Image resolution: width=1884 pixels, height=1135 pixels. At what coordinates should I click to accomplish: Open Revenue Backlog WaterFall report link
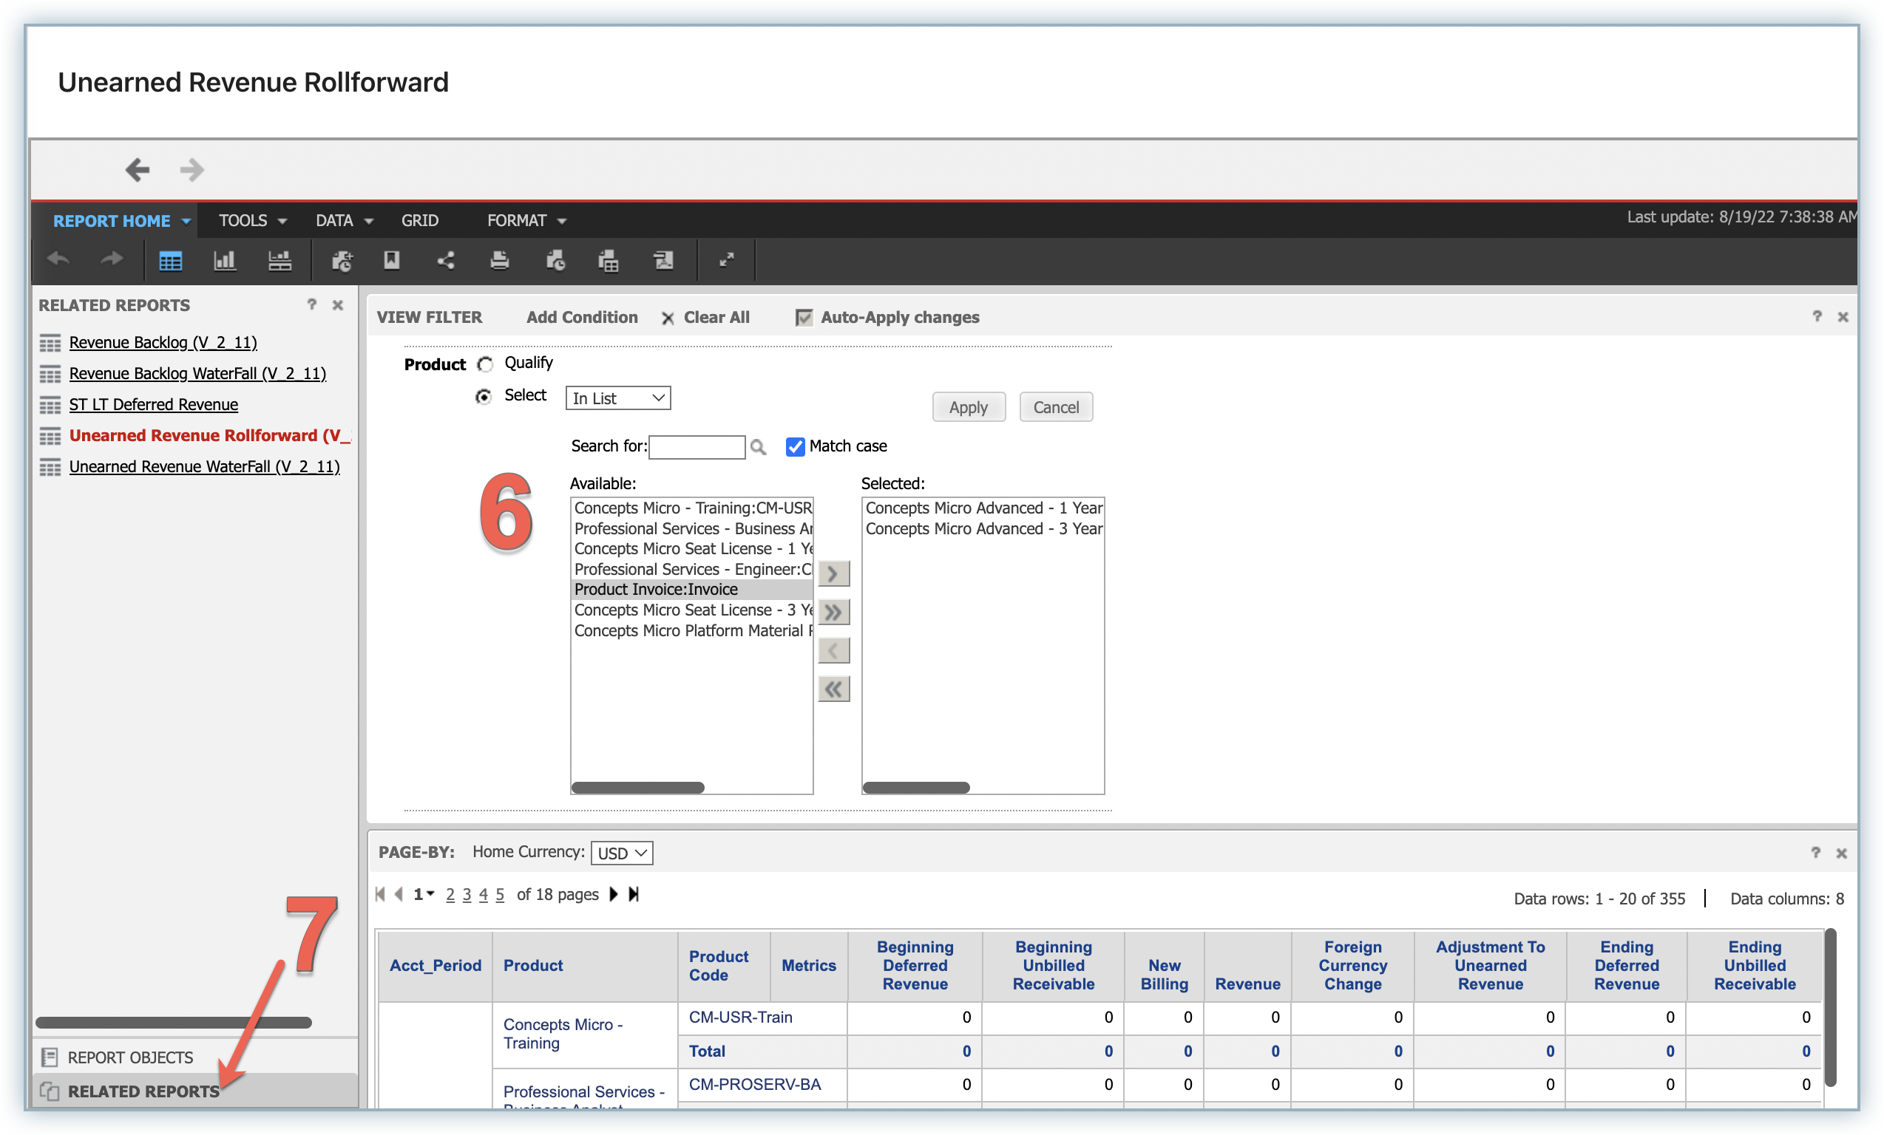click(x=197, y=373)
